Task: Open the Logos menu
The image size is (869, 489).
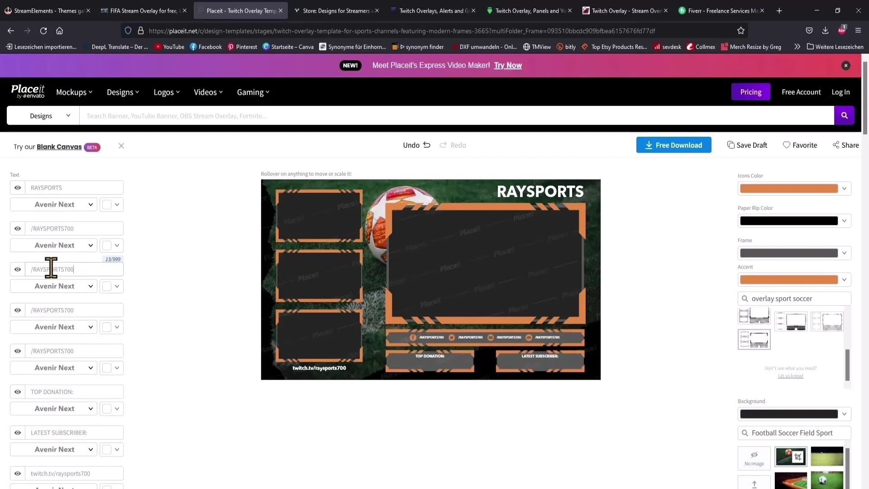Action: point(167,92)
